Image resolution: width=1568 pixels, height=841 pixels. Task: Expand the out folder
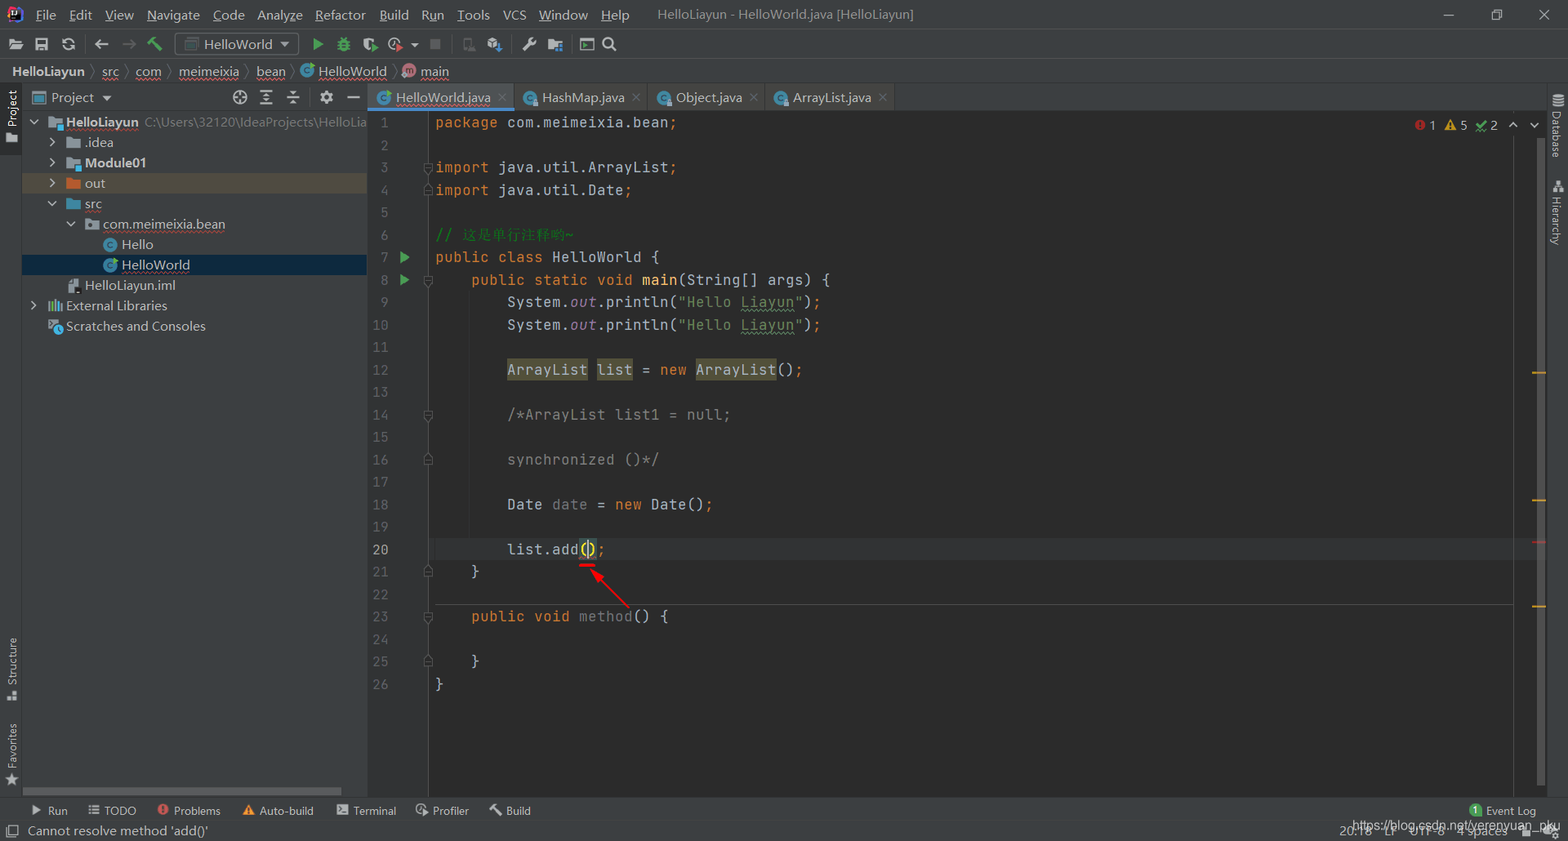click(x=52, y=183)
